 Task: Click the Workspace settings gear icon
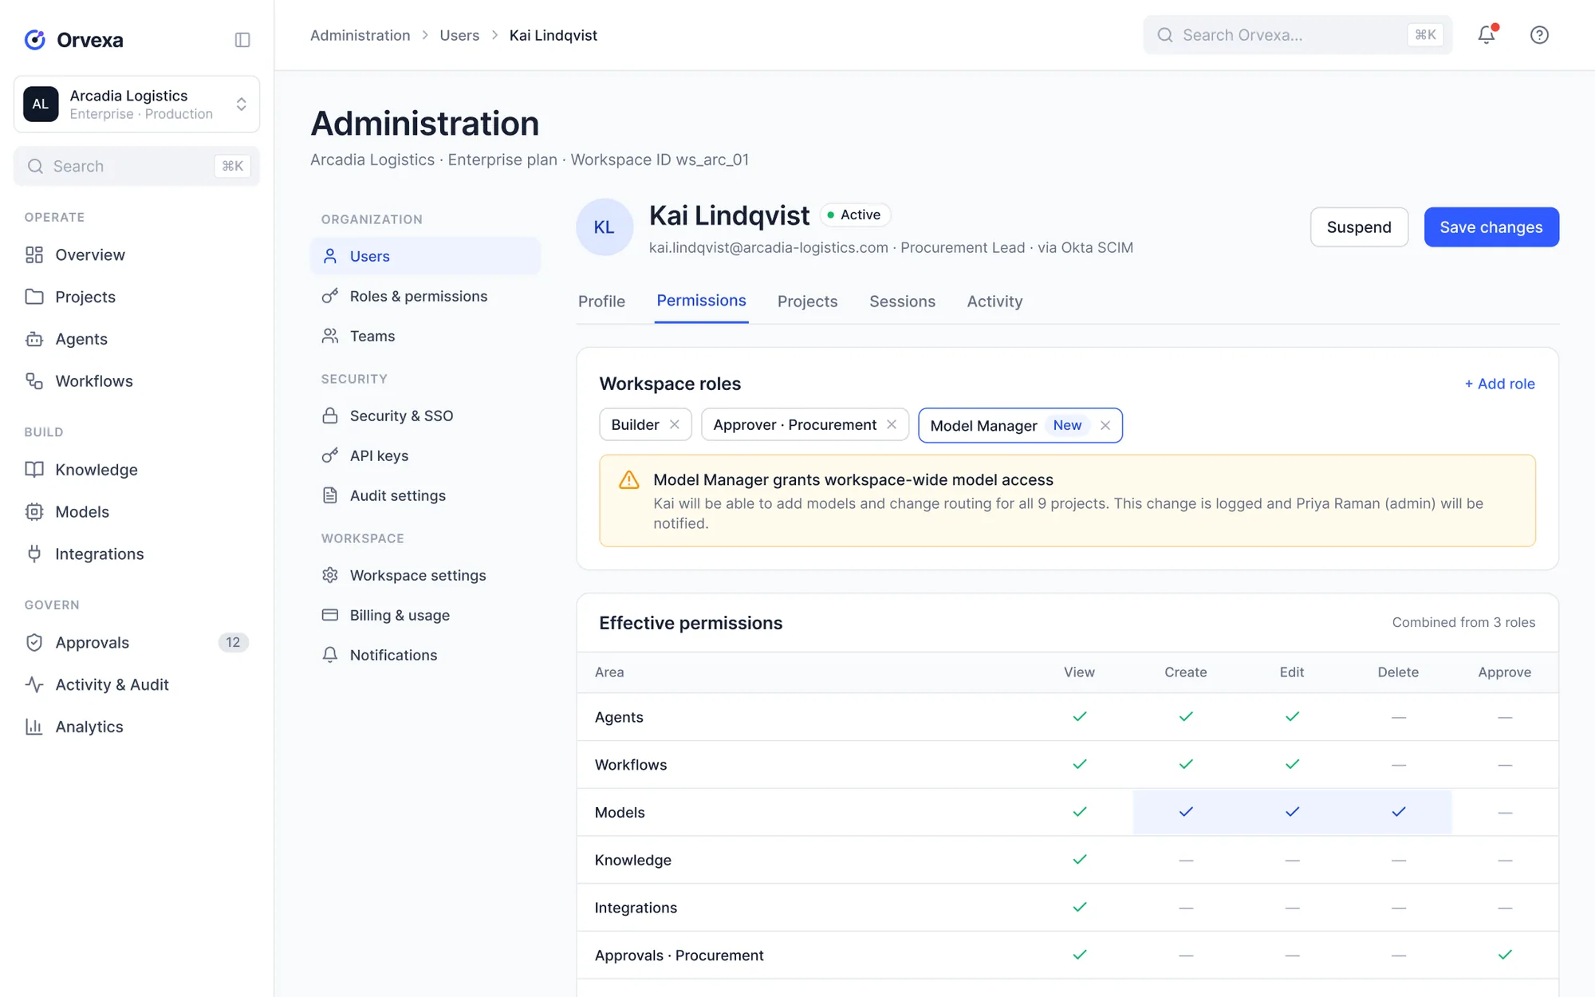click(x=330, y=575)
